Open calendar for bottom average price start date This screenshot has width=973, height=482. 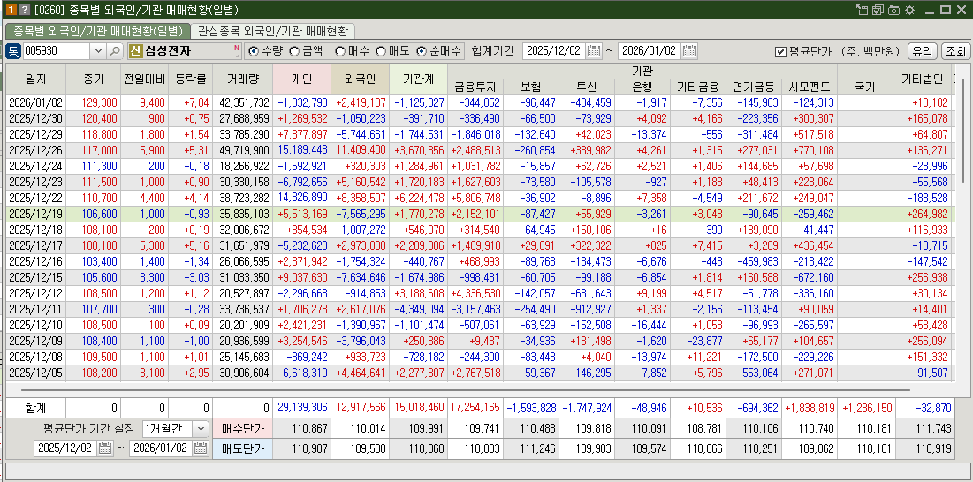(x=105, y=448)
